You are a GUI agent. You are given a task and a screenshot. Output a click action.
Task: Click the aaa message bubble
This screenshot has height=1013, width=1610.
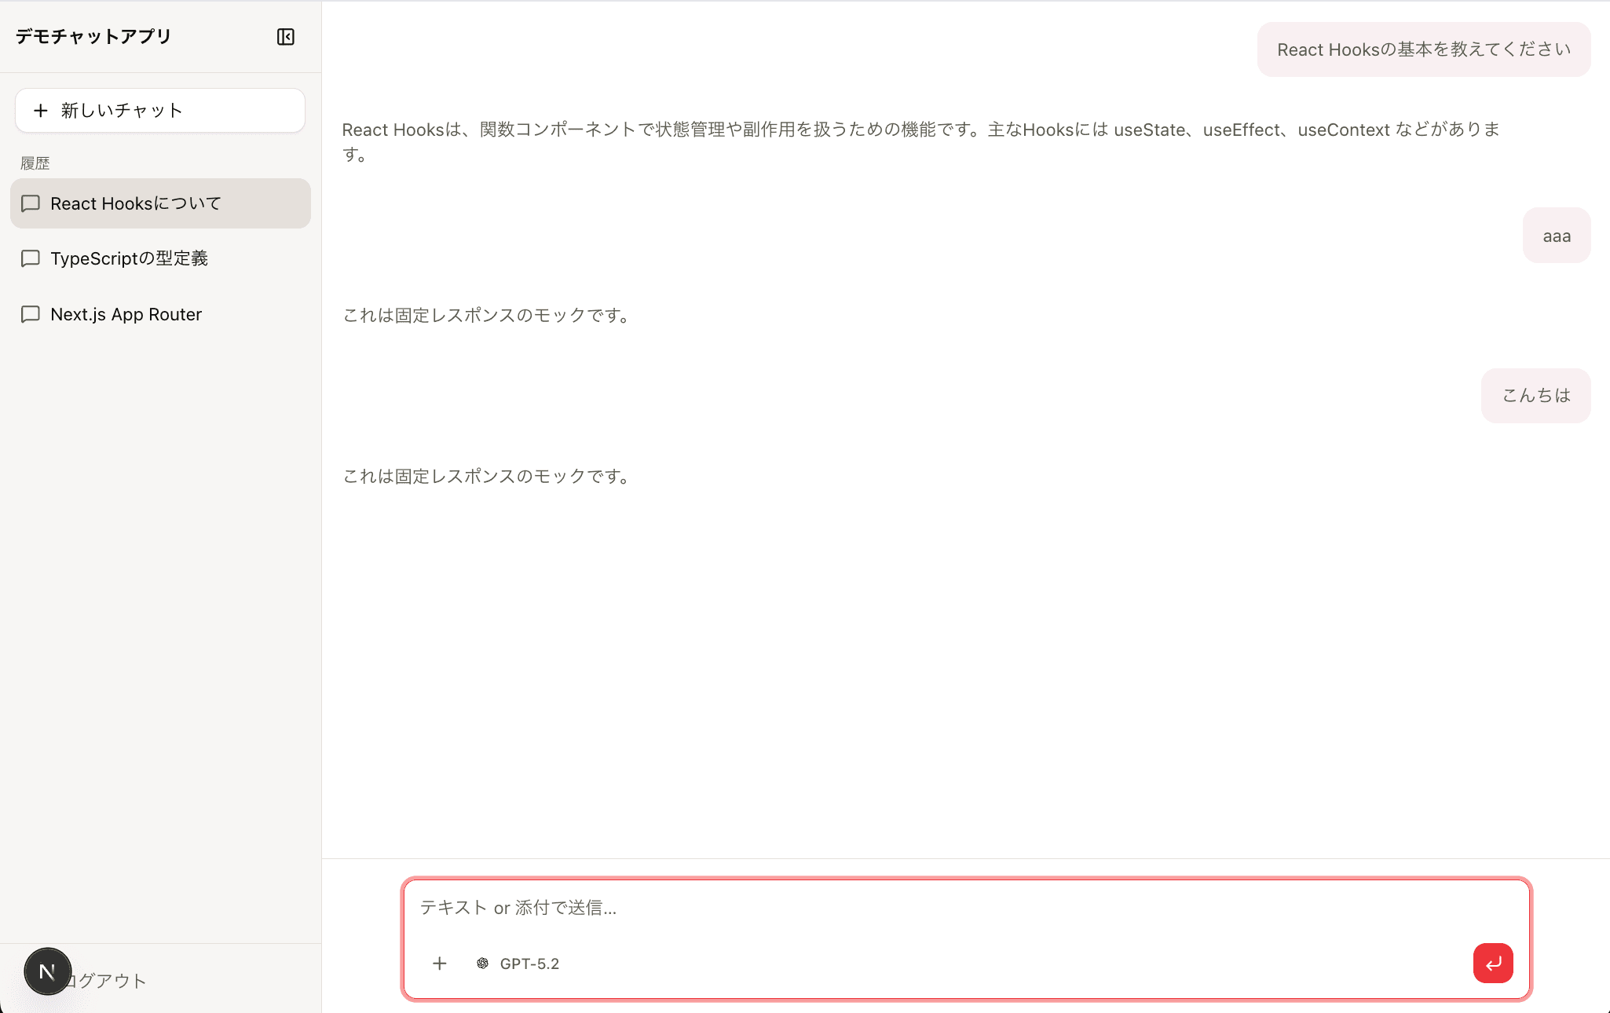tap(1556, 235)
